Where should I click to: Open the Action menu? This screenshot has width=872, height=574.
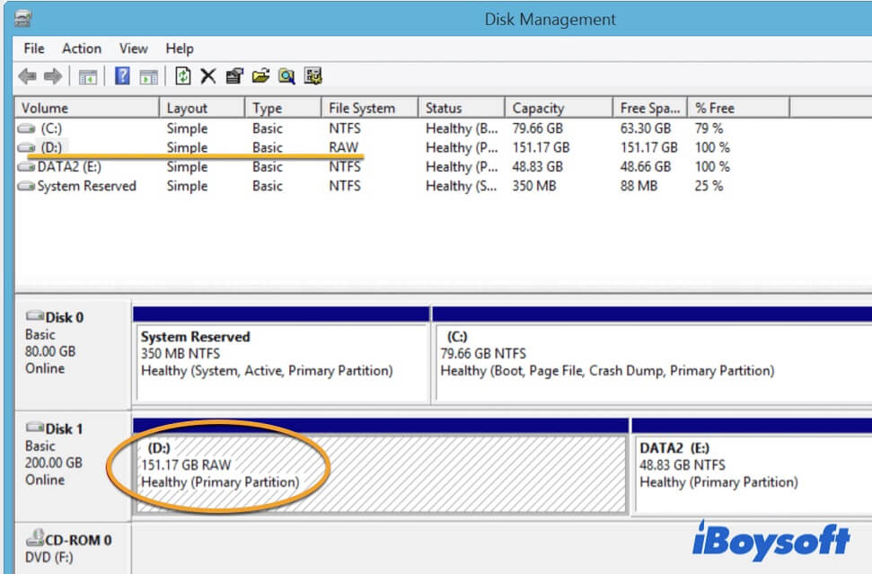pos(82,49)
